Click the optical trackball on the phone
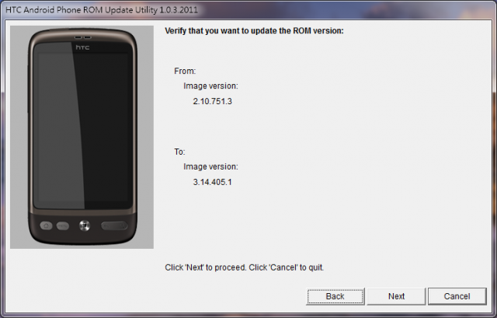497x318 pixels. click(x=85, y=225)
